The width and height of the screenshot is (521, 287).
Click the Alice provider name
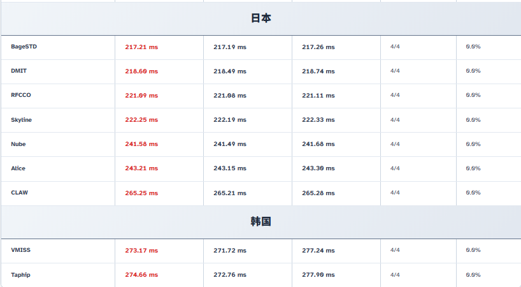pyautogui.click(x=18, y=168)
